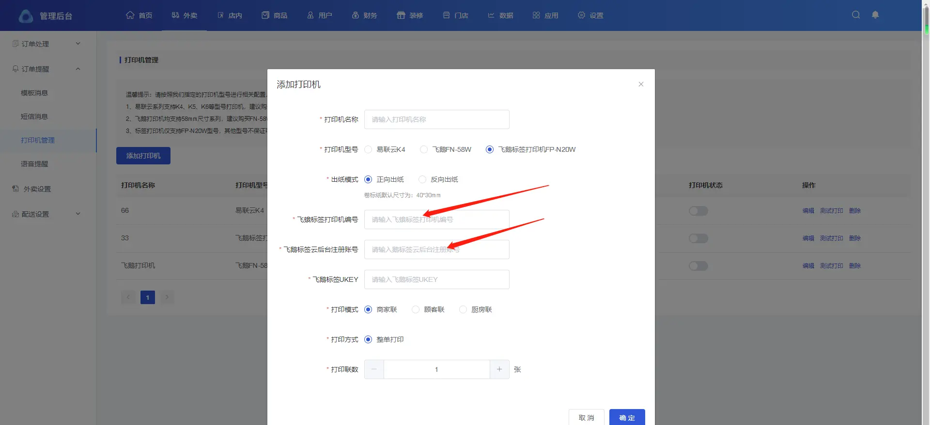Increase print copies with plus button
The height and width of the screenshot is (425, 930).
[x=499, y=369]
